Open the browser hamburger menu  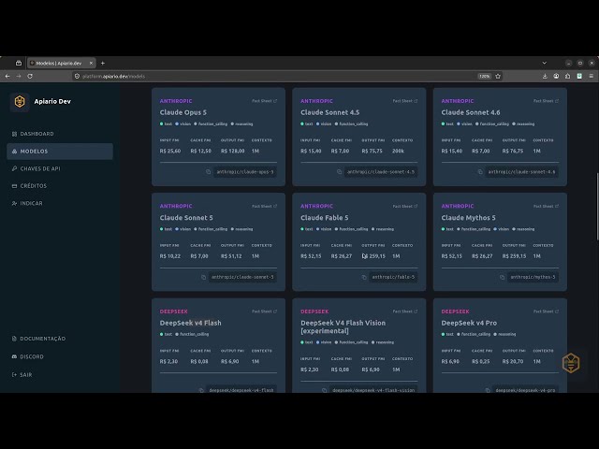click(x=591, y=77)
